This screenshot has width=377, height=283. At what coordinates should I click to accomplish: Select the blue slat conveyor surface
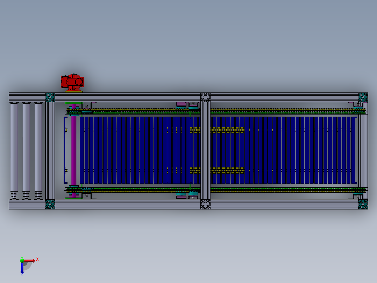pos(218,150)
